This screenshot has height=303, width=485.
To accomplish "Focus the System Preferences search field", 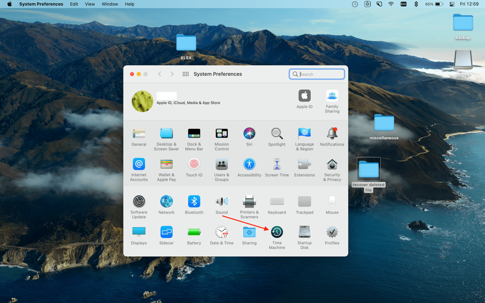I will tap(317, 74).
